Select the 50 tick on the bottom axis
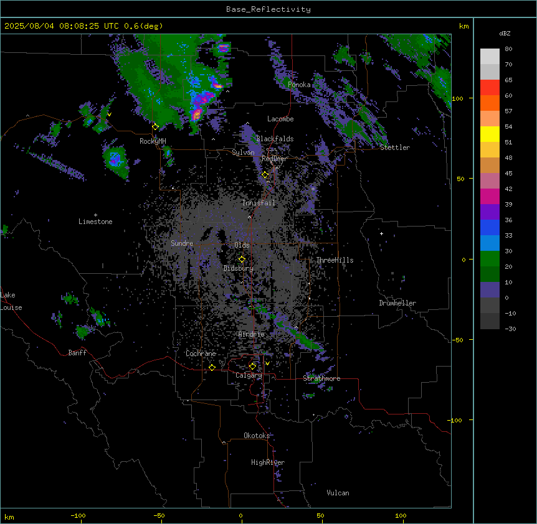 tap(320, 515)
